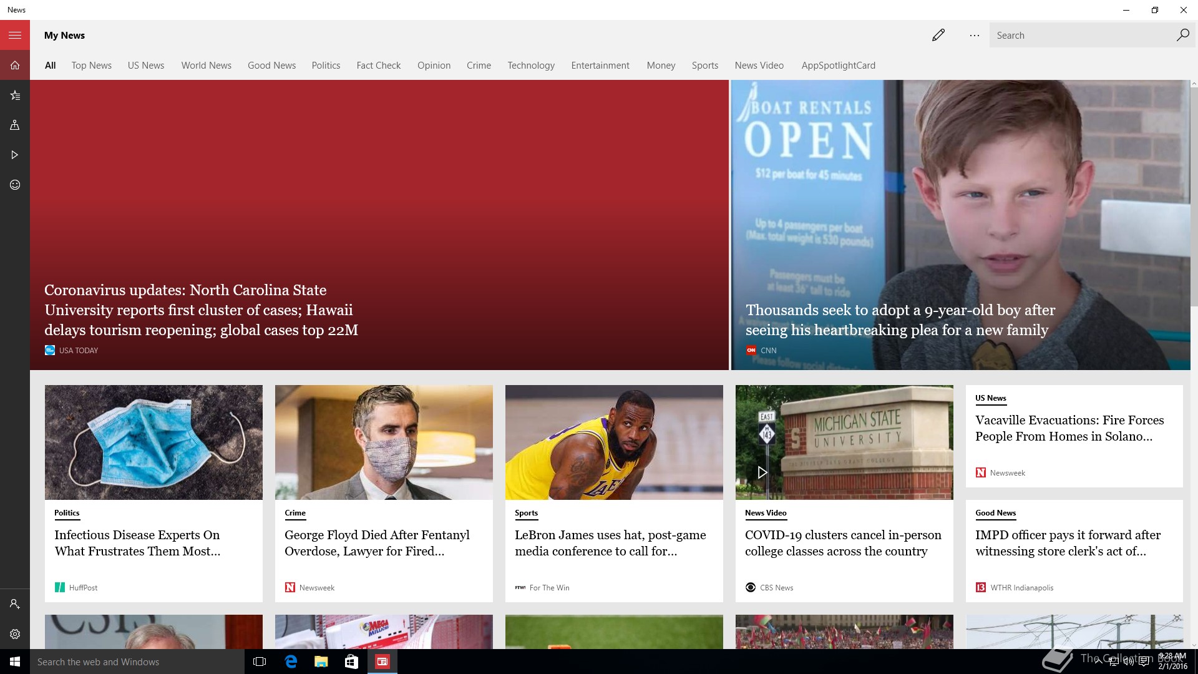The image size is (1198, 674).
Task: Open the IMPD officer pays forward article
Action: tap(1068, 543)
